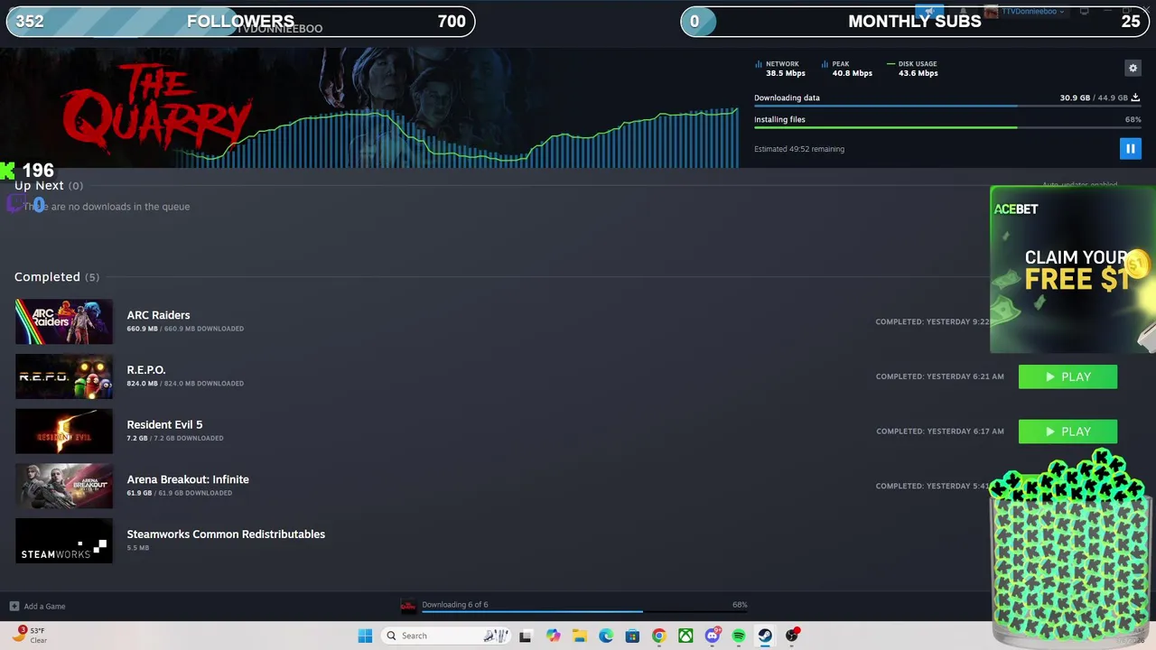Open Copilot from the taskbar
Image resolution: width=1156 pixels, height=650 pixels.
tap(553, 636)
